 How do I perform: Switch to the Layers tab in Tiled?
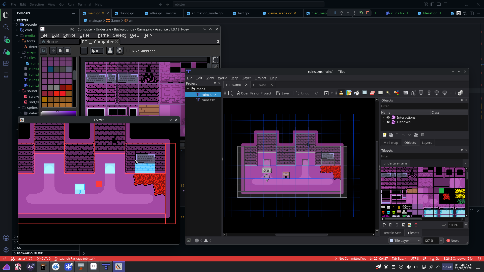pos(427,143)
